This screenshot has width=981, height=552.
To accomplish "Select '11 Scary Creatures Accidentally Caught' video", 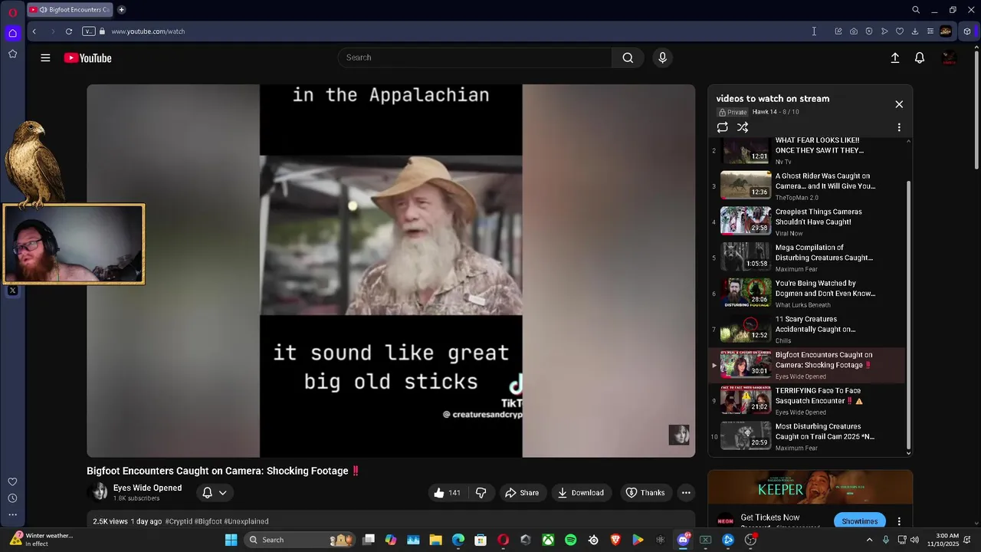I will click(806, 330).
